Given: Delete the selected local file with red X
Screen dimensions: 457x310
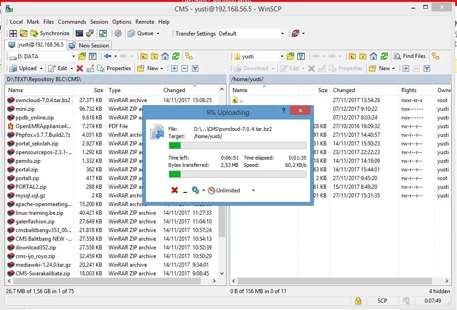Looking at the screenshot, I should [x=79, y=68].
